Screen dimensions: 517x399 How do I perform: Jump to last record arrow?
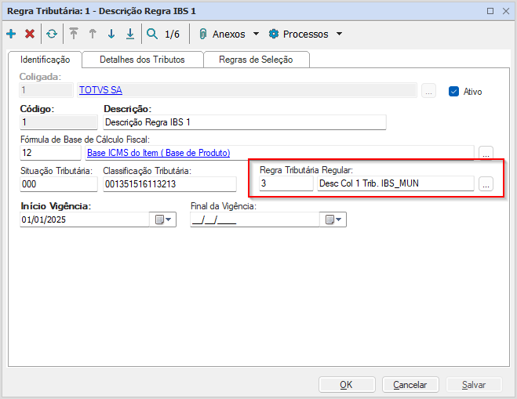pyautogui.click(x=130, y=34)
